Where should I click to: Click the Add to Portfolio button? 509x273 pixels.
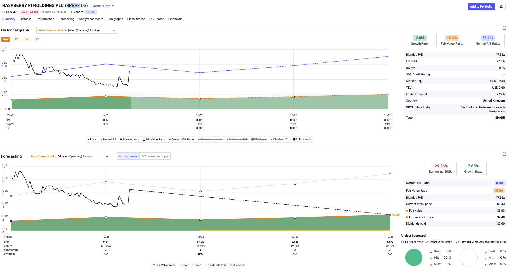pos(481,7)
